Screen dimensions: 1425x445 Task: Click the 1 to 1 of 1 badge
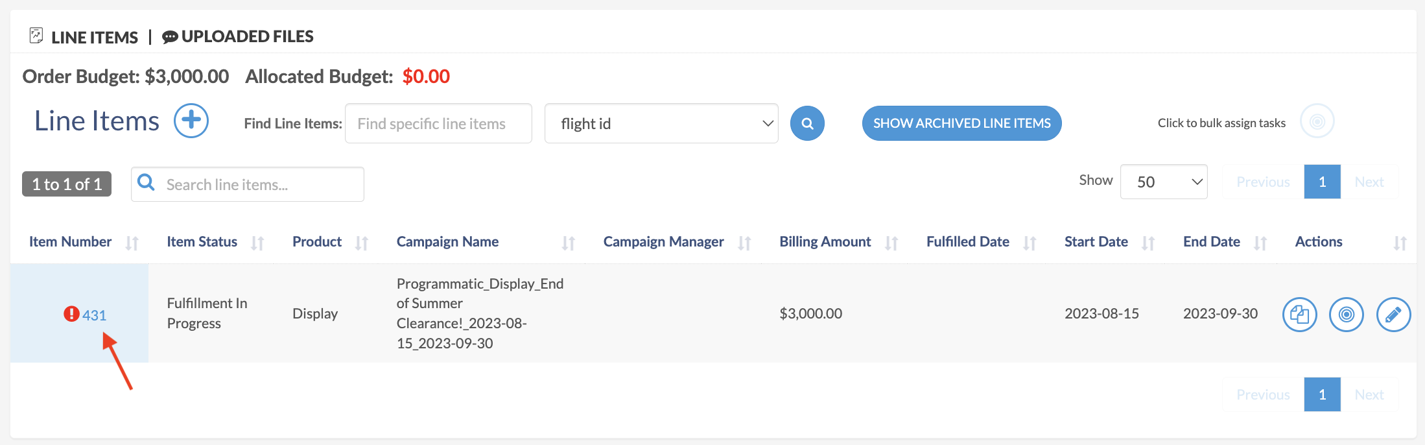(x=67, y=184)
